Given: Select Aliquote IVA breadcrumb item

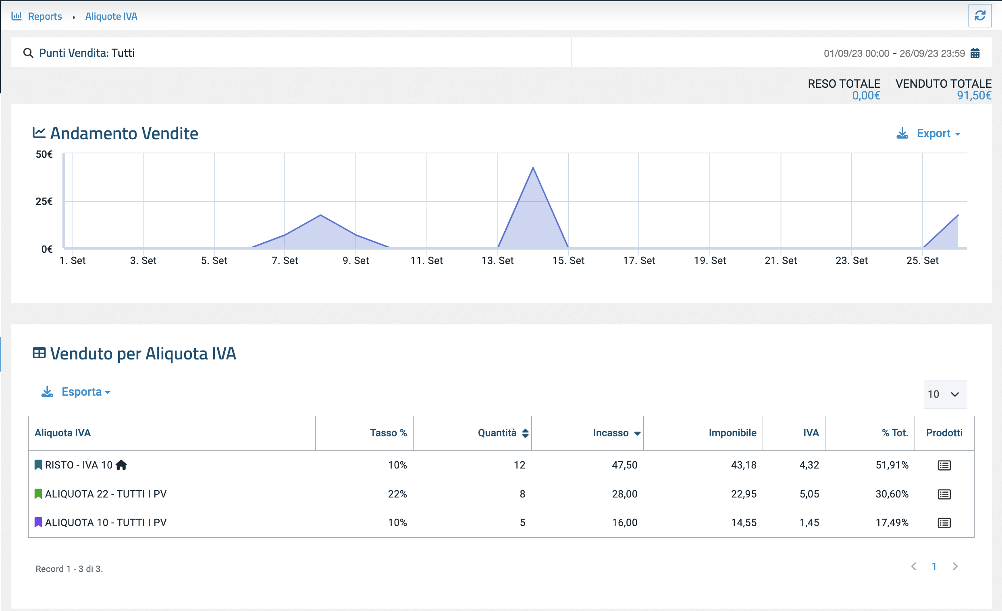Looking at the screenshot, I should [x=111, y=16].
